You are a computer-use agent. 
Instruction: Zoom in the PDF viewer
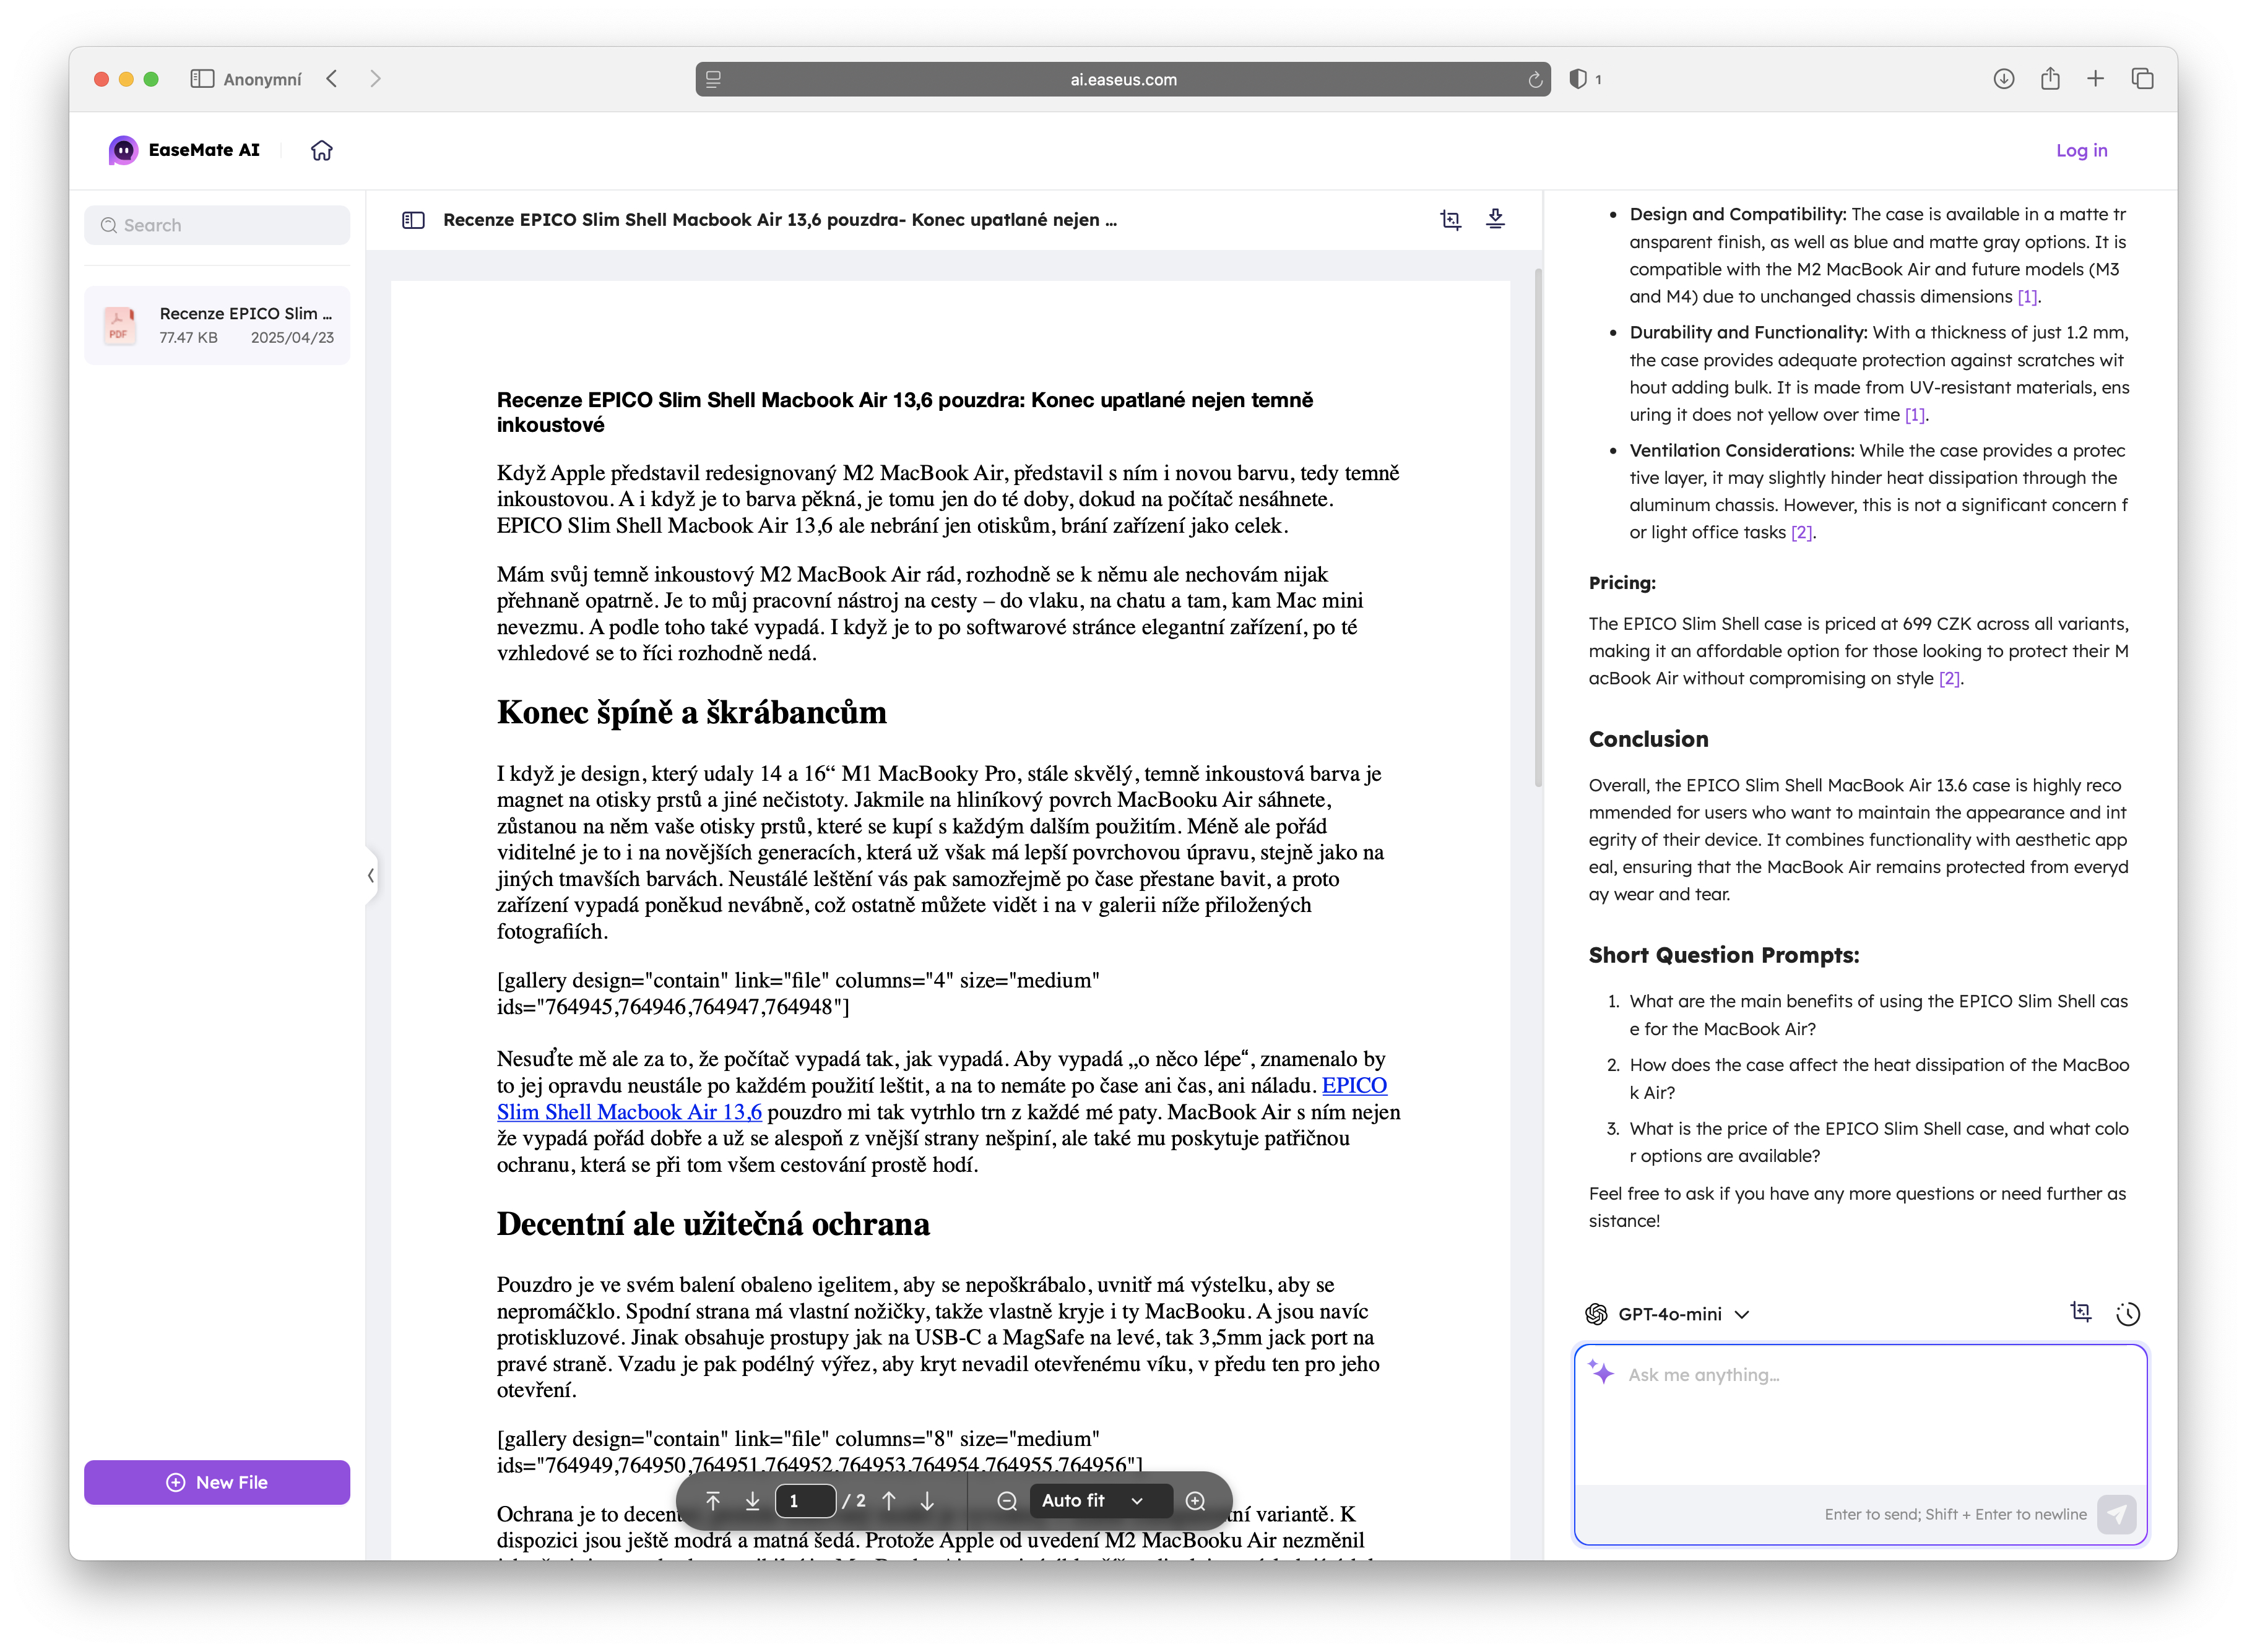coord(1195,1500)
